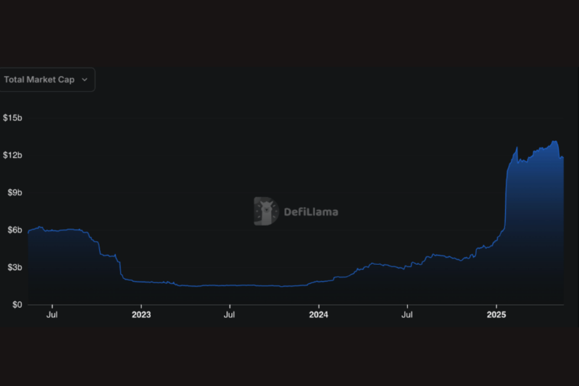Viewport: 579px width, 386px height.
Task: Click the Jul label between 2024 and 2025
Action: pos(407,315)
